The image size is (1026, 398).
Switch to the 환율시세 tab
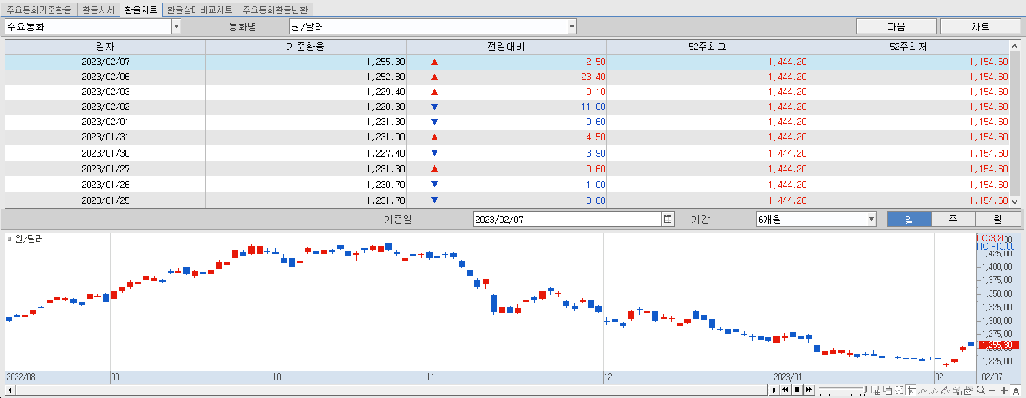99,9
